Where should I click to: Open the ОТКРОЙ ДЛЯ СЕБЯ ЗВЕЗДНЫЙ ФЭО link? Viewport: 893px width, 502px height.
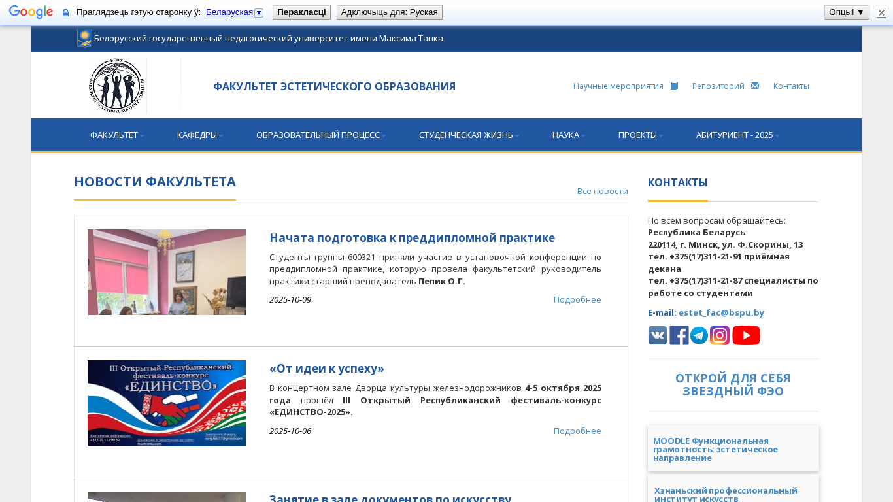click(733, 385)
